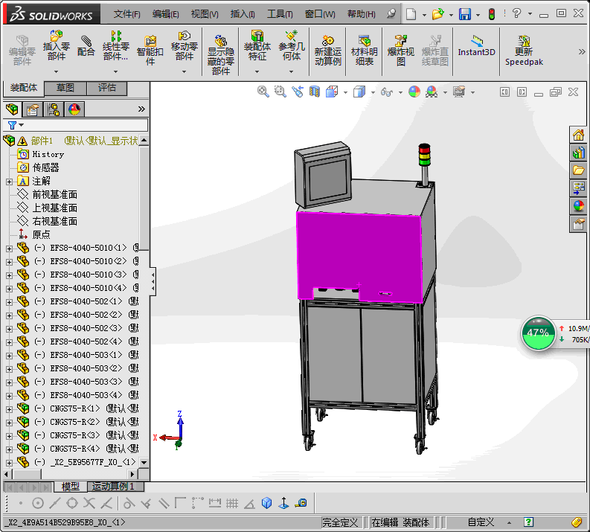Open DisplayManager tab icon
Image resolution: width=590 pixels, height=532 pixels.
74,109
